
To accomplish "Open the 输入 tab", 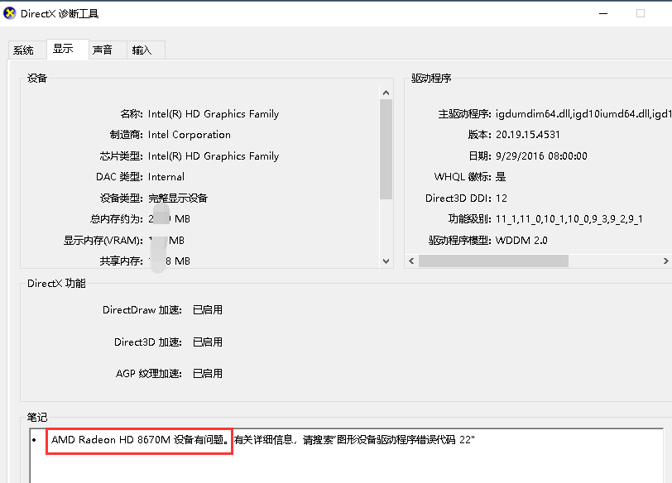I will pyautogui.click(x=142, y=50).
